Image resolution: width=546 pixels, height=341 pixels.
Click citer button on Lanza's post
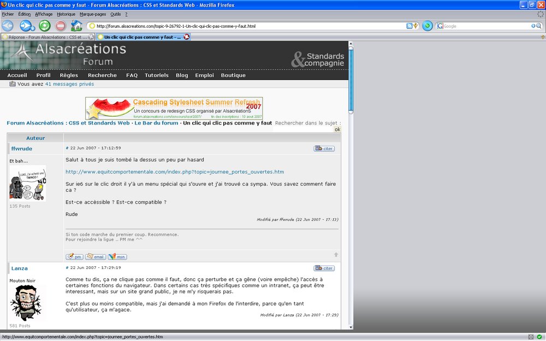(x=324, y=268)
